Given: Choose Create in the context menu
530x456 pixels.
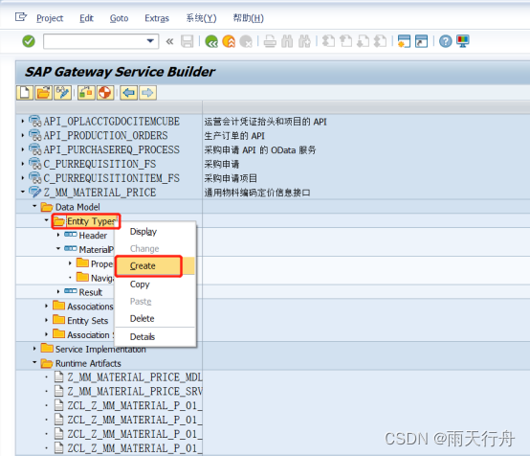Looking at the screenshot, I should [156, 266].
